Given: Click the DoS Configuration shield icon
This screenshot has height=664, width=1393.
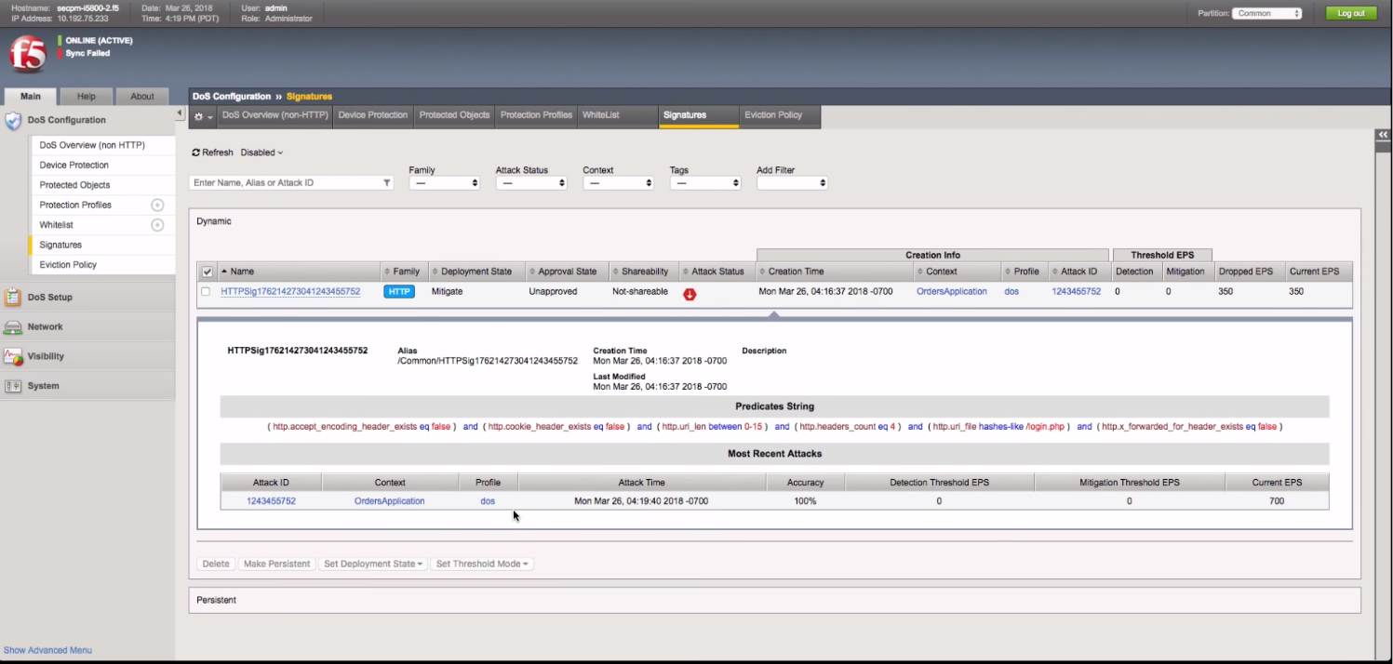Looking at the screenshot, I should point(13,121).
